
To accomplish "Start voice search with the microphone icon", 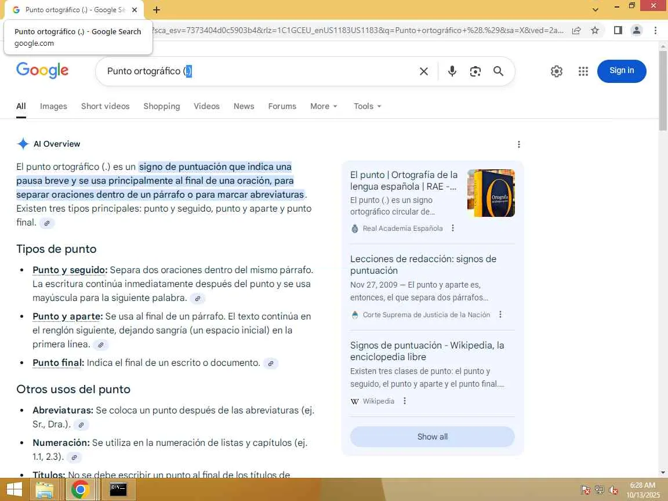I will click(x=452, y=71).
